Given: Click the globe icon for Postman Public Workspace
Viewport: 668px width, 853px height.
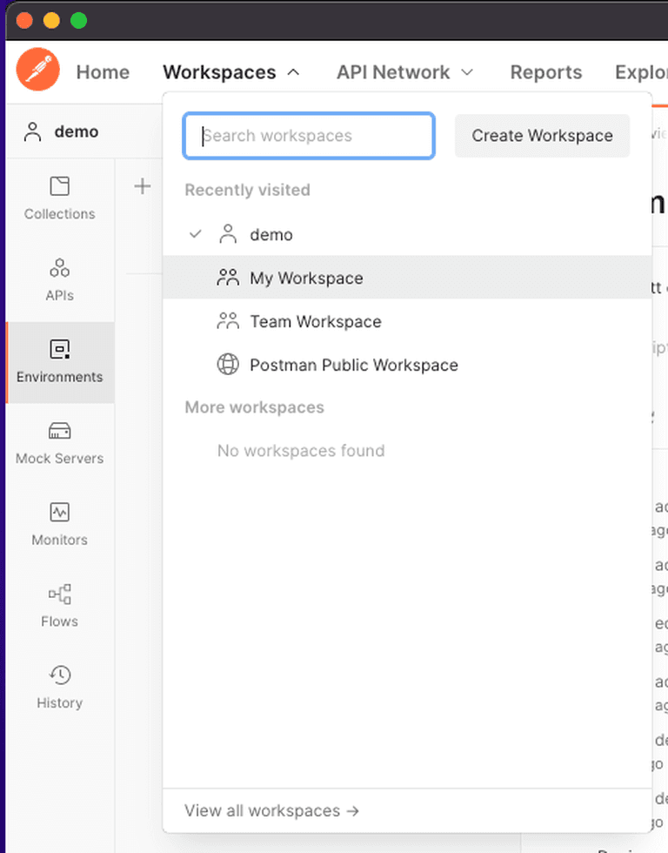Looking at the screenshot, I should (x=228, y=365).
